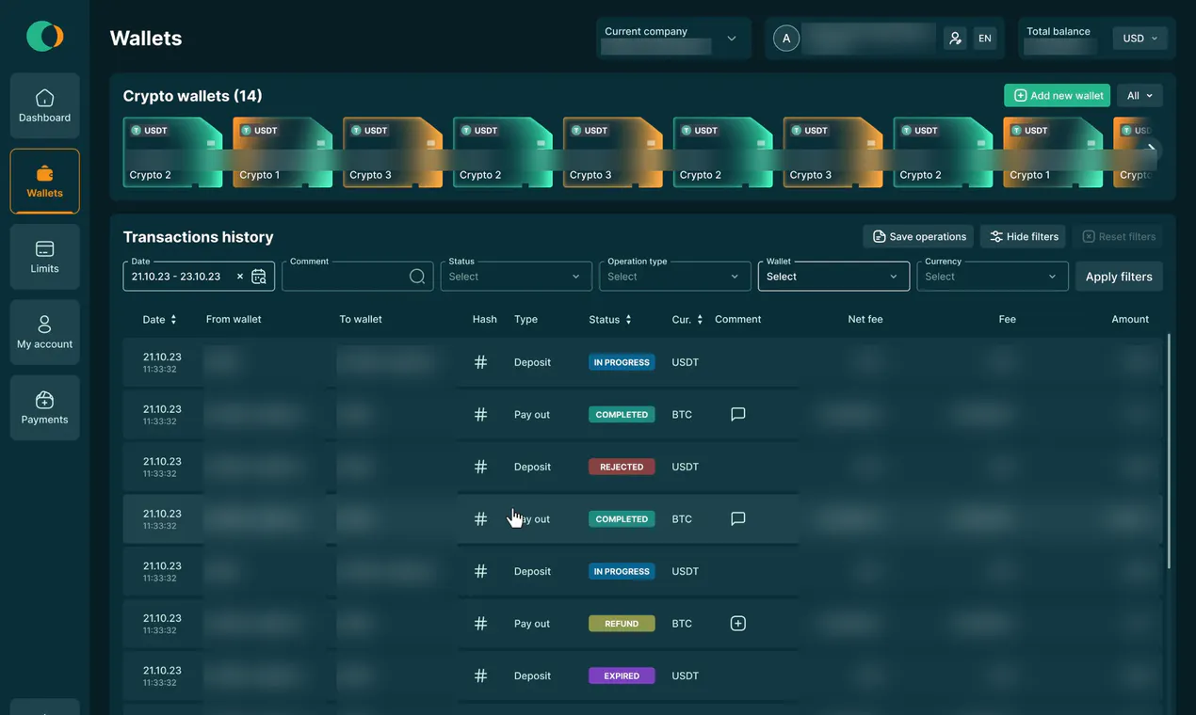Viewport: 1196px width, 715px height.
Task: Click the From wallet column header
Action: [x=234, y=320]
